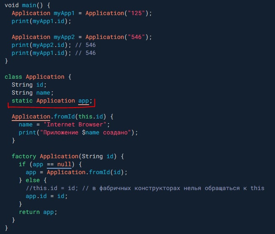Click the 'static' keyword
Image resolution: width=275 pixels, height=234 pixels.
pyautogui.click(x=22, y=100)
